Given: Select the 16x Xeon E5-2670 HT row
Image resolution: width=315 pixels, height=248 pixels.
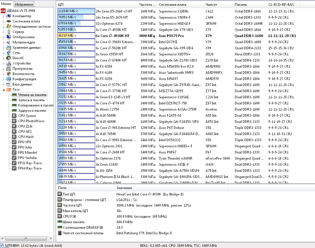Looking at the screenshot, I should point(177,18).
